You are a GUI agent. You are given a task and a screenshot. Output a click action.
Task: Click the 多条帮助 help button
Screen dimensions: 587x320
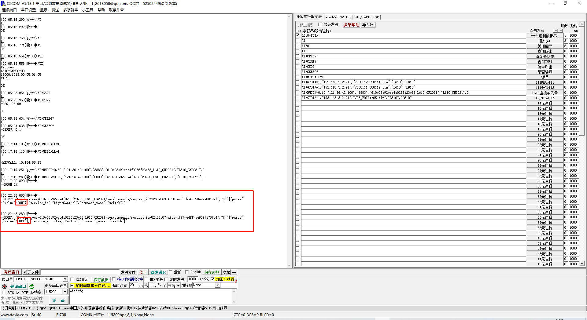(x=351, y=25)
